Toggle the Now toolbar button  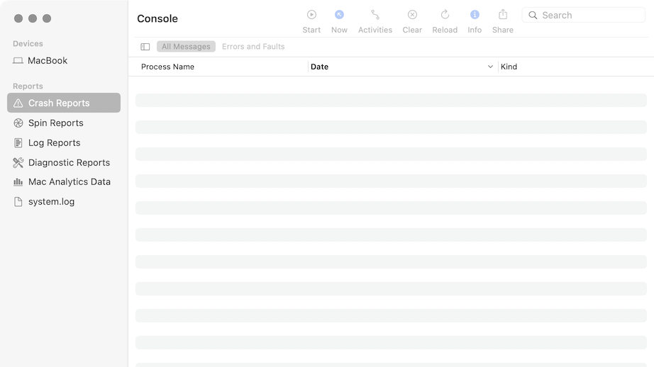(339, 15)
